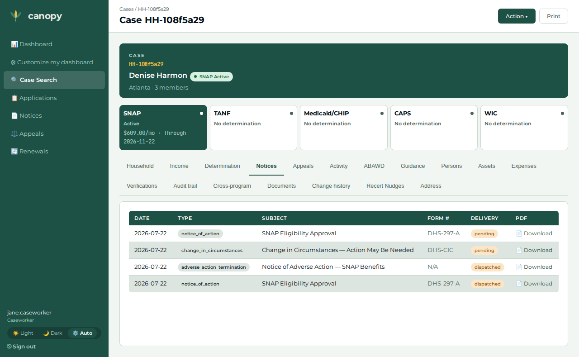Click the N/A form number cell
The image size is (579, 357).
433,267
